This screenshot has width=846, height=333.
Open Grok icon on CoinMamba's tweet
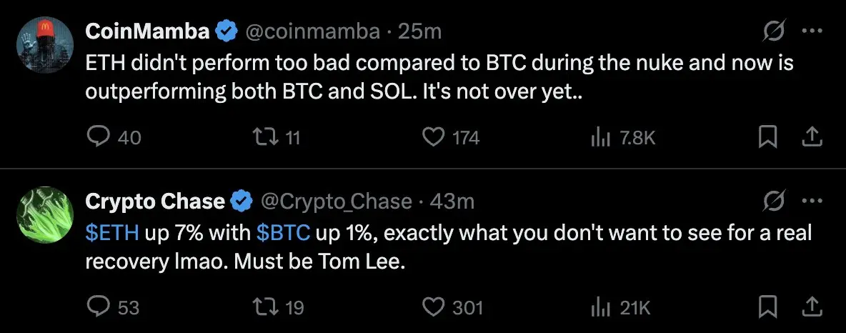tap(774, 31)
